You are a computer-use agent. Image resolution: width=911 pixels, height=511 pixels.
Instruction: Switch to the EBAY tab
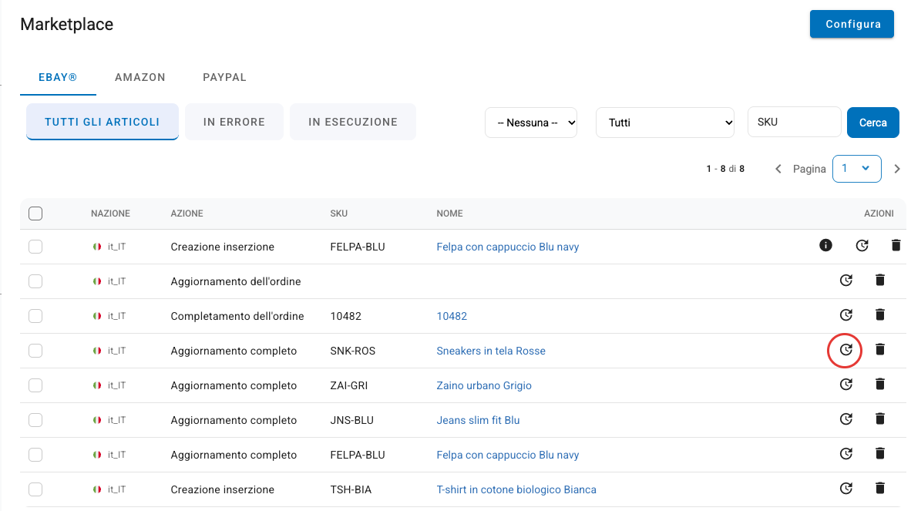[x=58, y=77]
